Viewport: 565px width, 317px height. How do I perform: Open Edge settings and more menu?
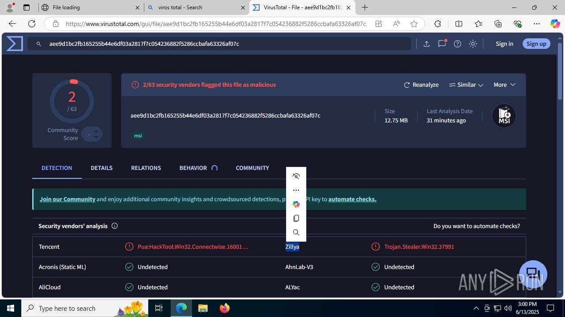point(537,24)
